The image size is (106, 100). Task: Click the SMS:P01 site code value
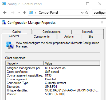[51, 87]
